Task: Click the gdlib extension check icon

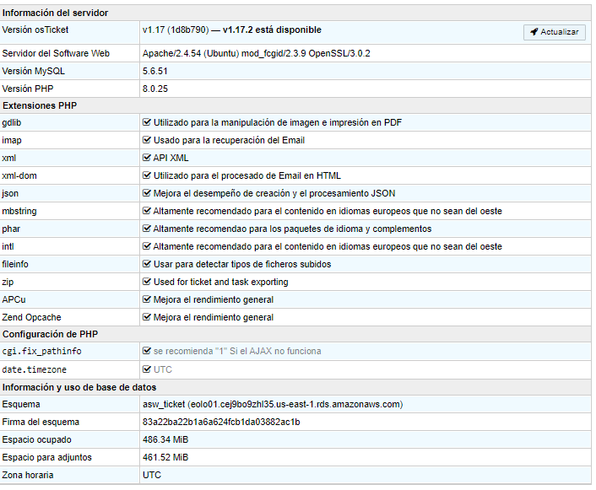Action: (147, 122)
